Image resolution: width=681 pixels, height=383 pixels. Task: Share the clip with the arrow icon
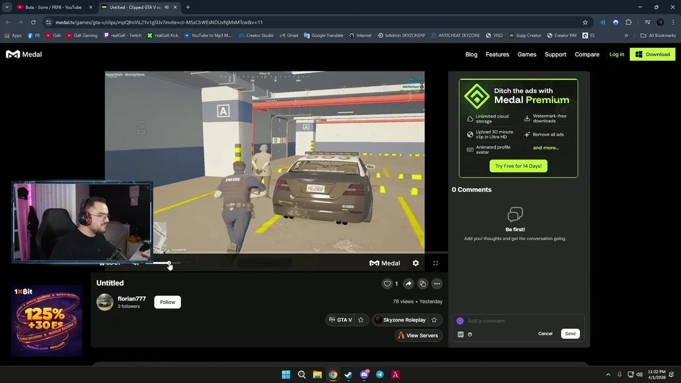click(x=409, y=284)
